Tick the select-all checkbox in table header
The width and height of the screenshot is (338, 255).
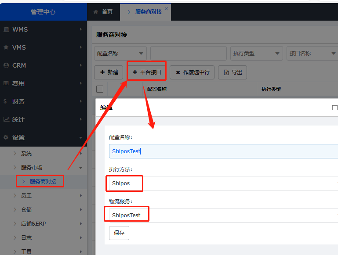tap(100, 89)
